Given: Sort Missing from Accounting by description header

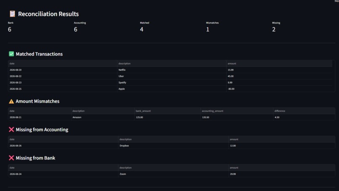Looking at the screenshot, I should tap(173, 139).
